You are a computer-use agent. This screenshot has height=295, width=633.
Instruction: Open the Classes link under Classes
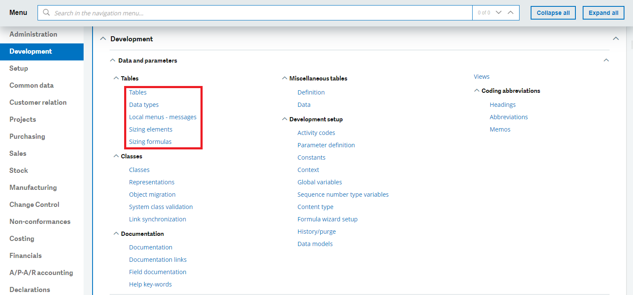139,170
